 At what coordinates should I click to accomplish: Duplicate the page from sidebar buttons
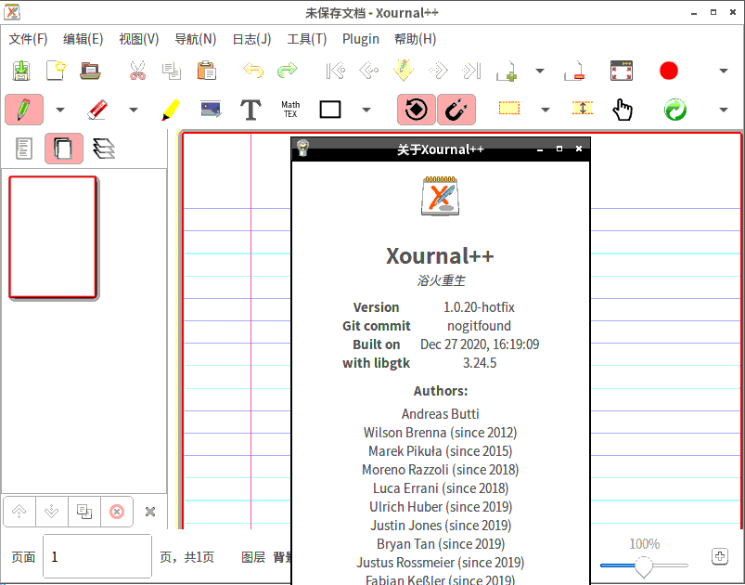point(84,512)
